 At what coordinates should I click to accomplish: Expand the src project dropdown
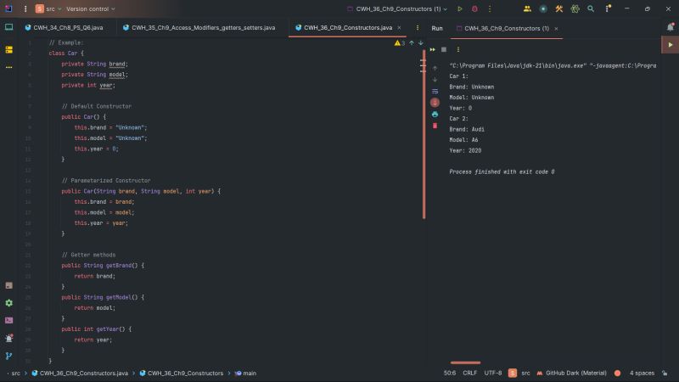click(x=49, y=8)
